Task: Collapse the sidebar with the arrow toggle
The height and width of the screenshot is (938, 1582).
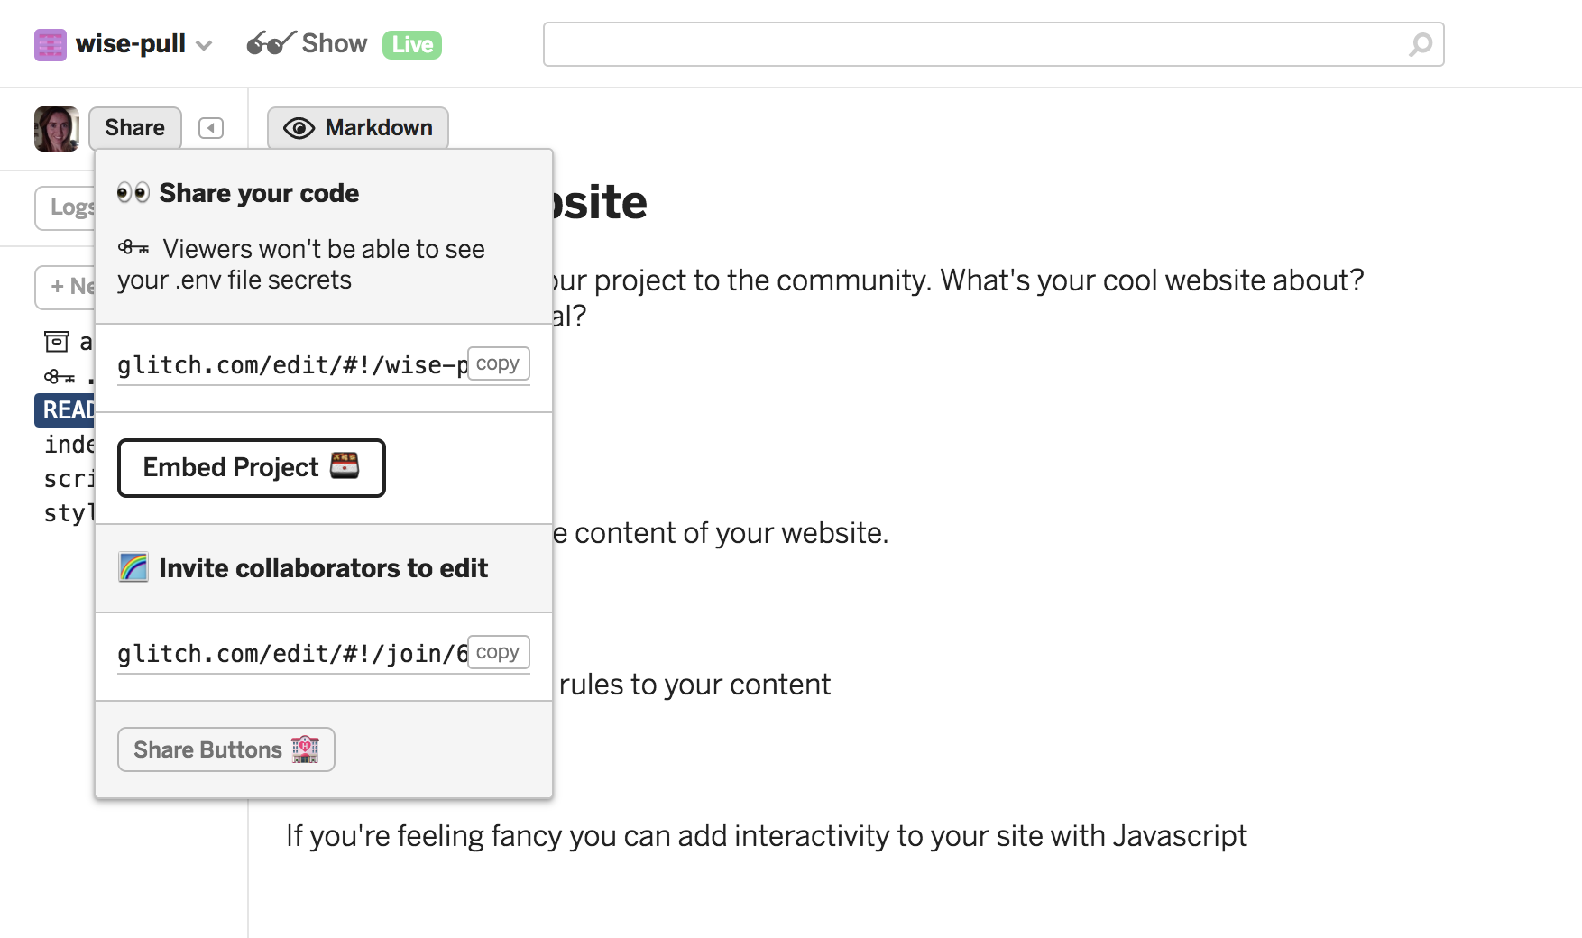Action: pyautogui.click(x=211, y=128)
